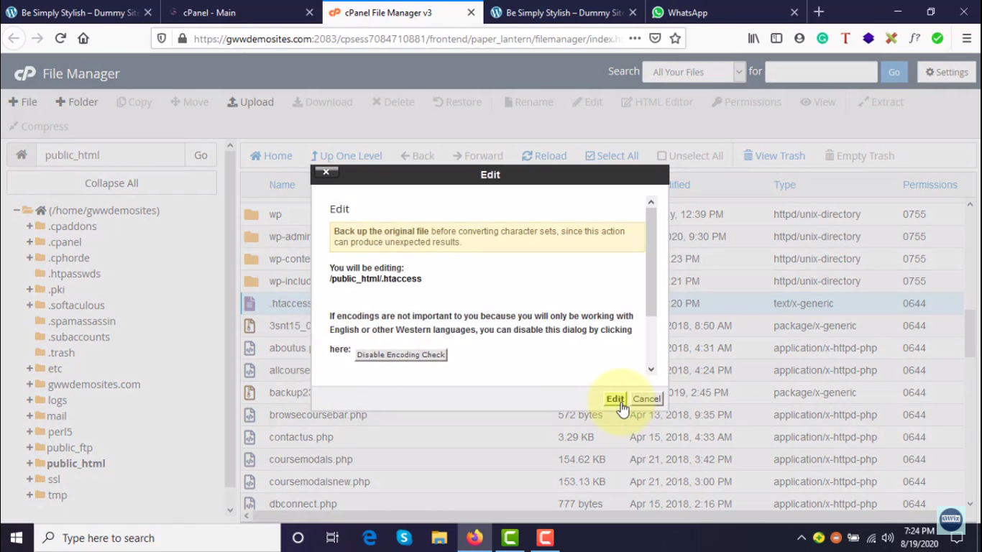
Task: Click Rename in the toolbar
Action: click(528, 102)
